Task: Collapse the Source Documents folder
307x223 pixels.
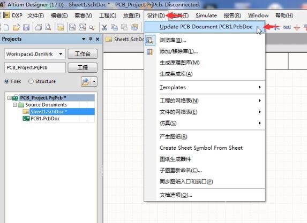Action: point(14,105)
